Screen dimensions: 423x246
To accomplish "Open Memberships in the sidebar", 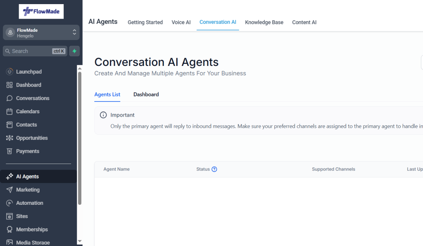I will 32,230.
